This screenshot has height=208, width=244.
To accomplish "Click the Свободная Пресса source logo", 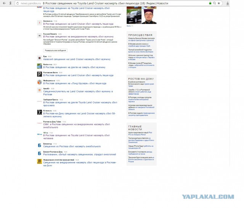I will click(39, 101).
